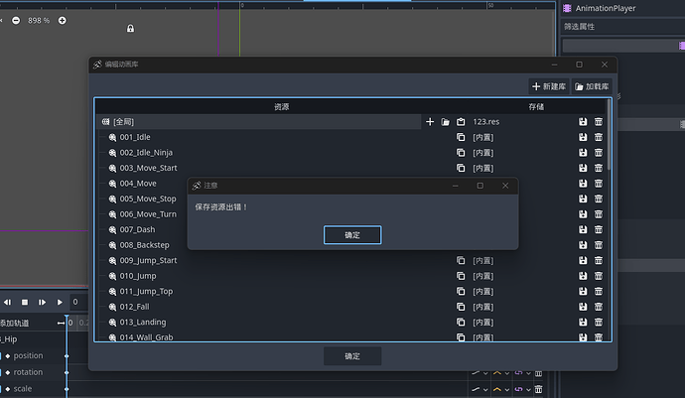
Task: Collapse the [全局] library tree node
Action: 105,121
